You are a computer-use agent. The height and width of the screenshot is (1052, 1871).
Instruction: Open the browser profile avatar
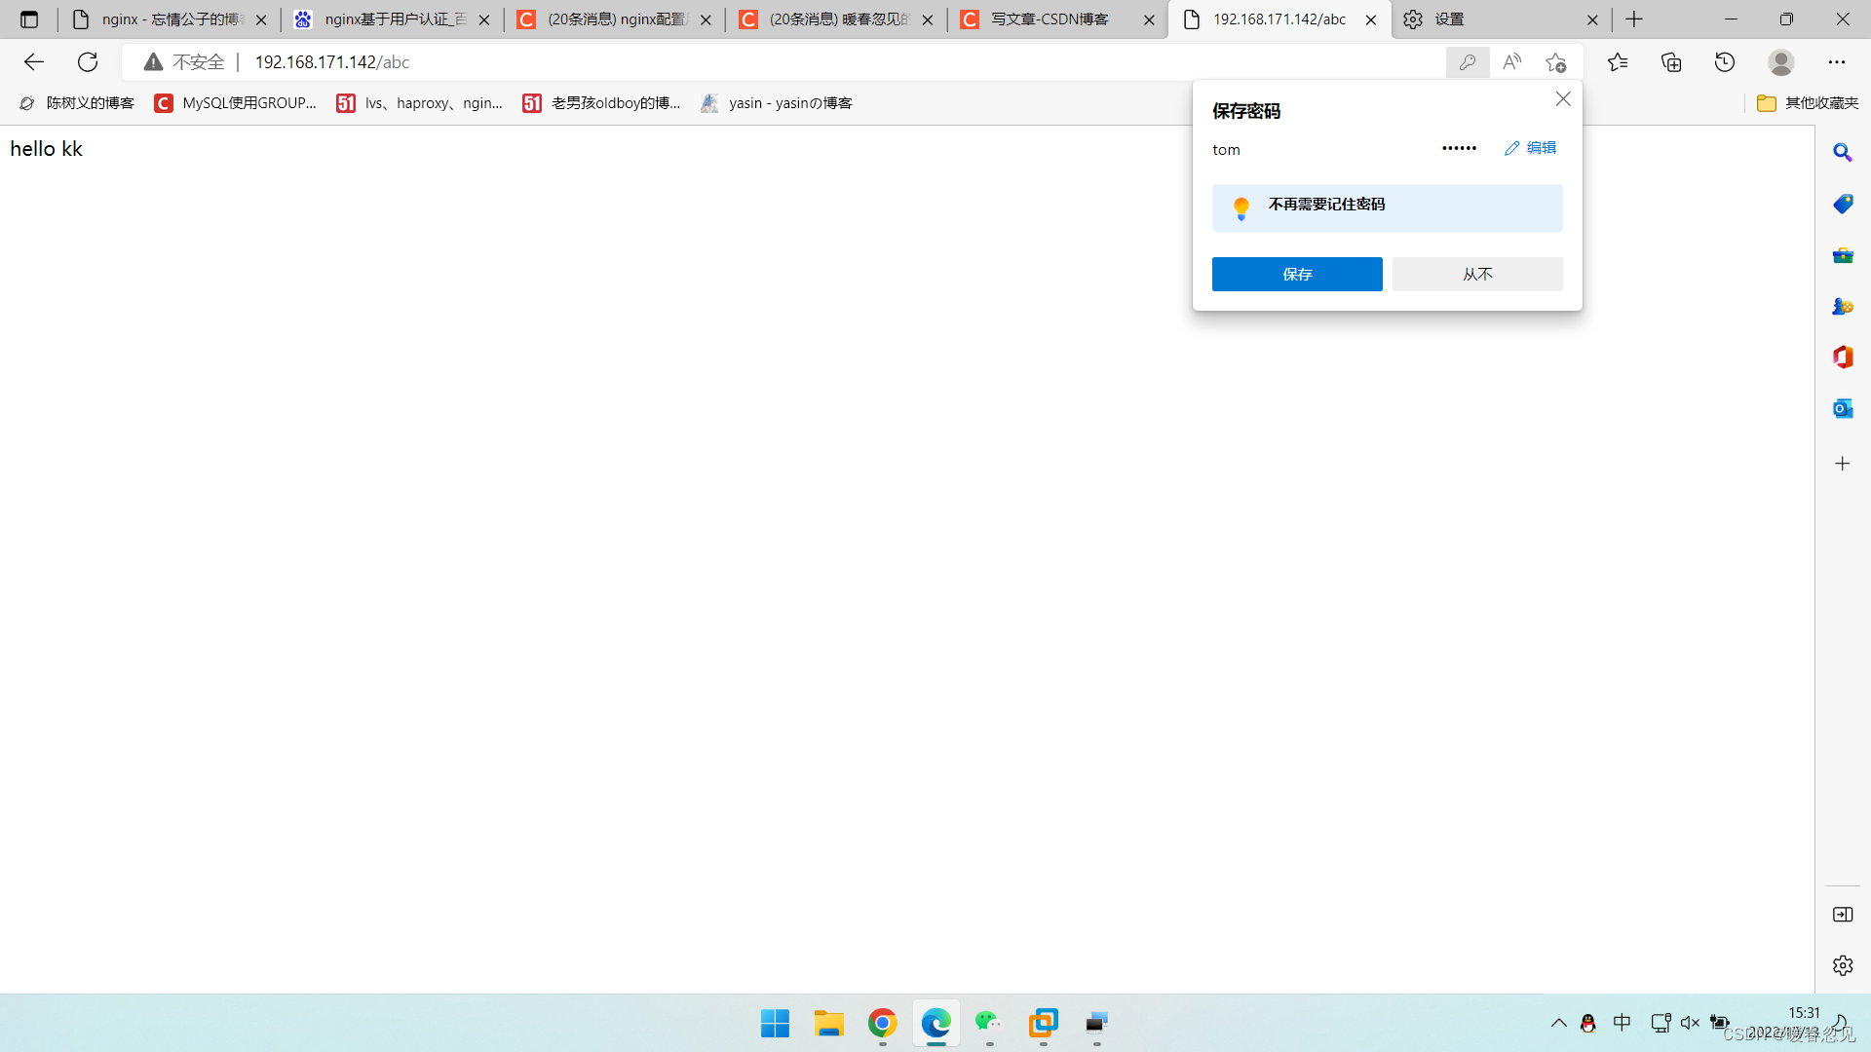coord(1780,61)
